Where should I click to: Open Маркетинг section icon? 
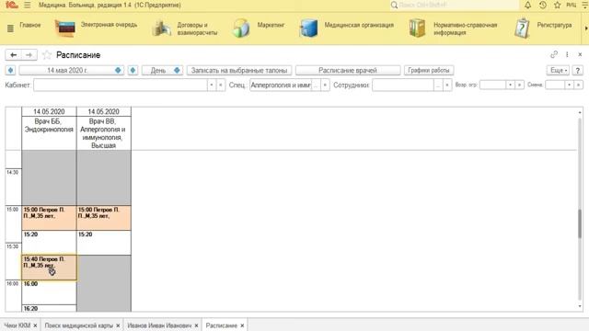pyautogui.click(x=241, y=29)
